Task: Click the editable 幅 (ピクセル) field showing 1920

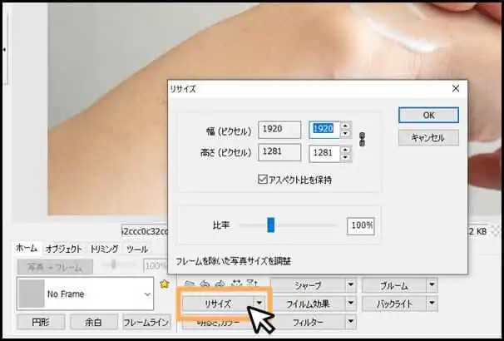Action: coord(324,130)
